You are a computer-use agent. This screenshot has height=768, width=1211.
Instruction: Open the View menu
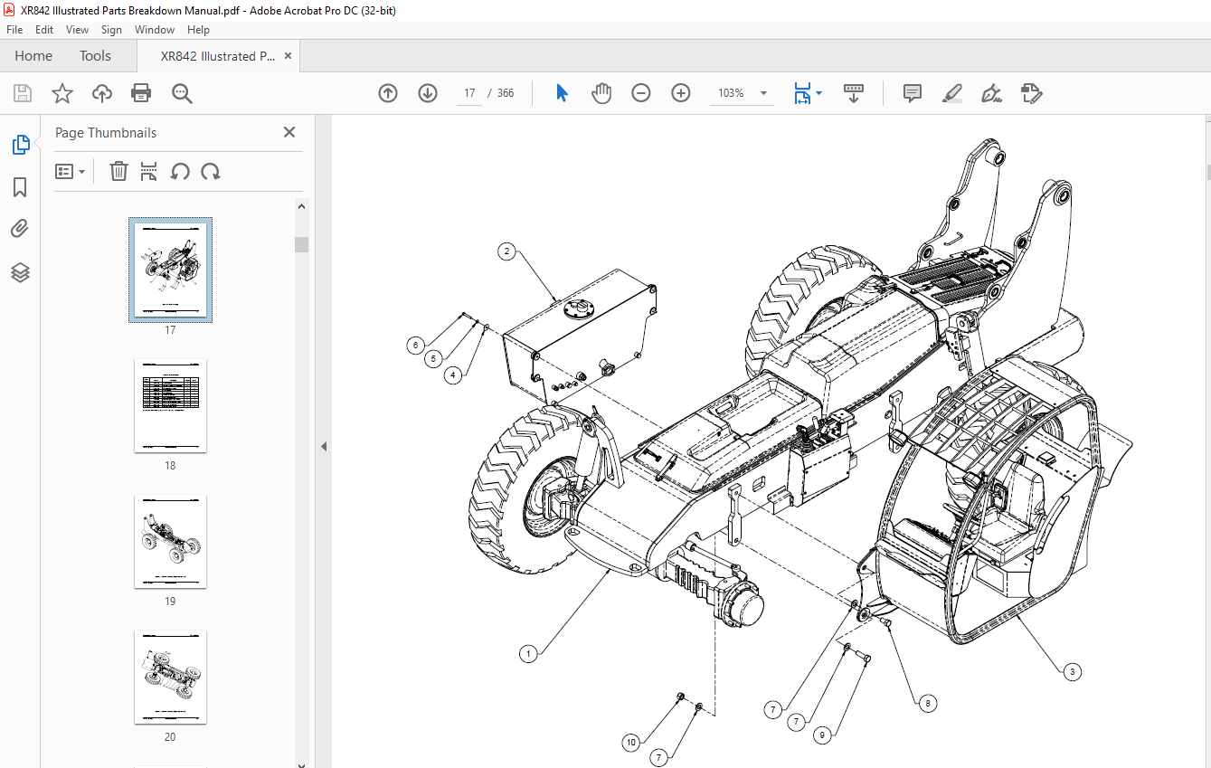(77, 30)
